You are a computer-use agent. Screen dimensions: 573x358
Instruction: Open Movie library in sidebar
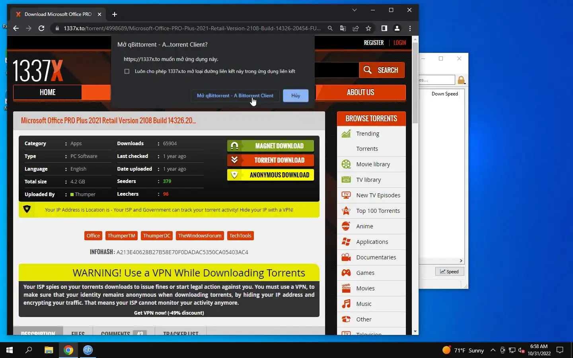(371, 164)
